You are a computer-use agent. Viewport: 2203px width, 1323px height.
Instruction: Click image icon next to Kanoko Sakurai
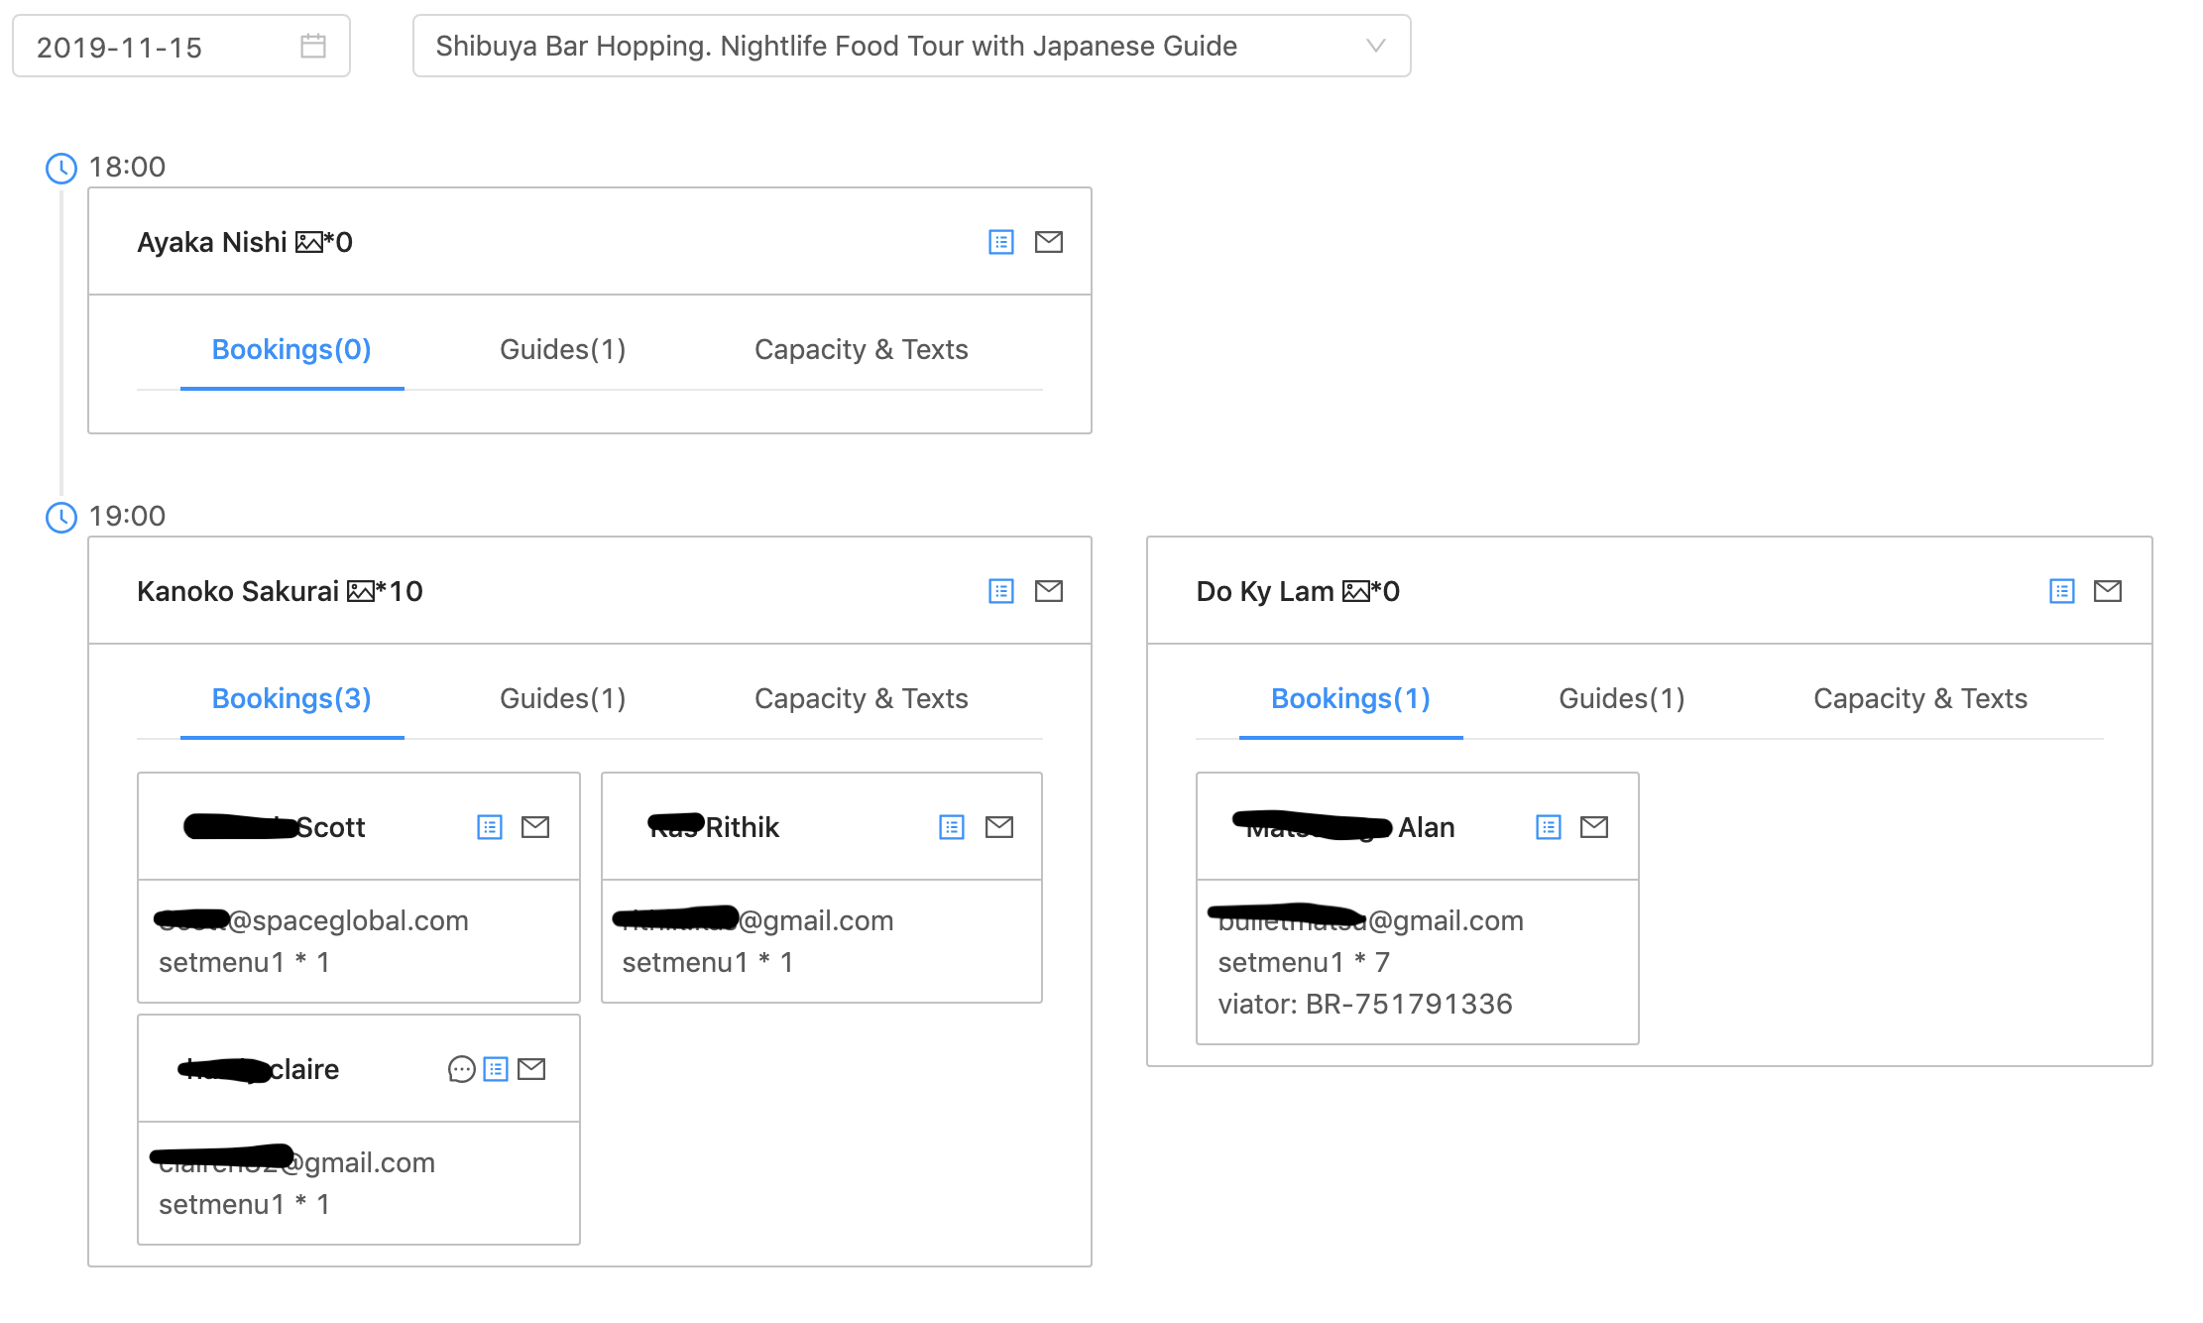point(361,592)
